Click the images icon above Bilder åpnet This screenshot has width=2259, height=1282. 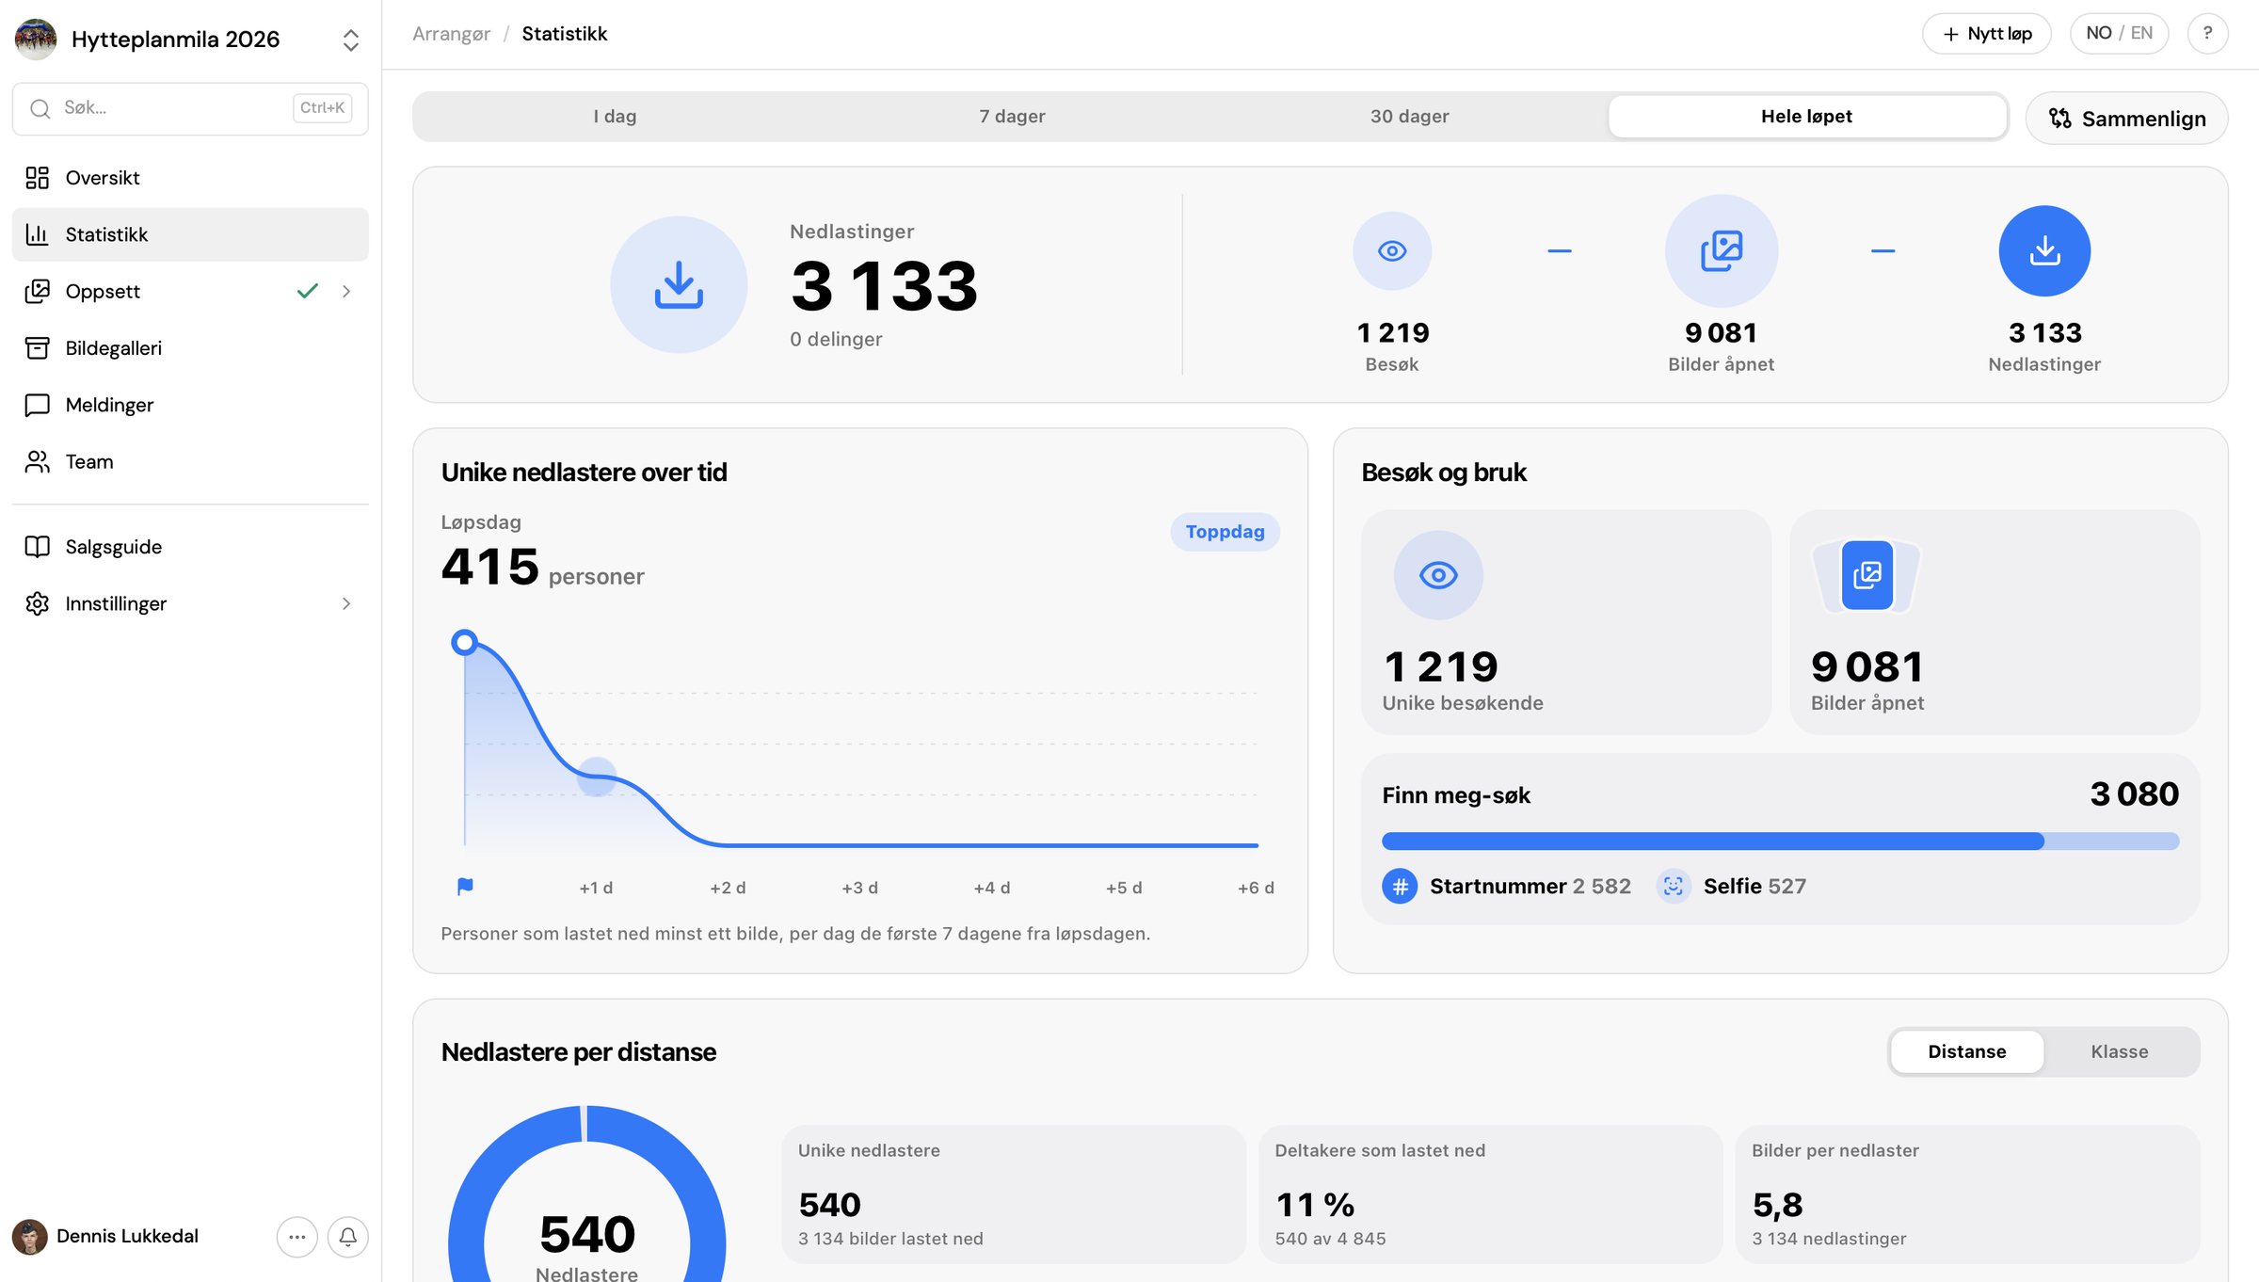tap(1722, 251)
